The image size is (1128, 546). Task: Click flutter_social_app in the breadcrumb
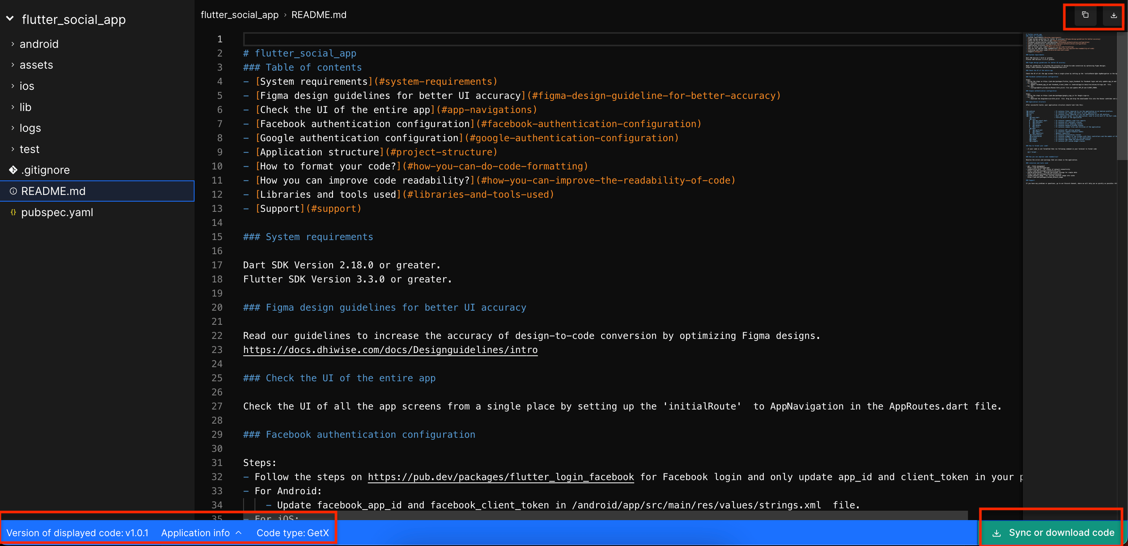(240, 15)
